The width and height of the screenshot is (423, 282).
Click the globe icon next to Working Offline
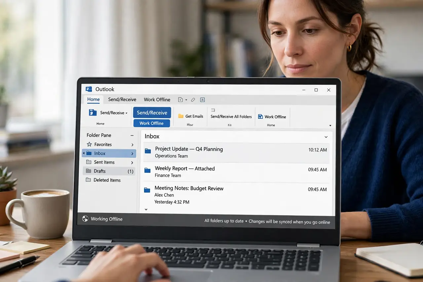85,219
